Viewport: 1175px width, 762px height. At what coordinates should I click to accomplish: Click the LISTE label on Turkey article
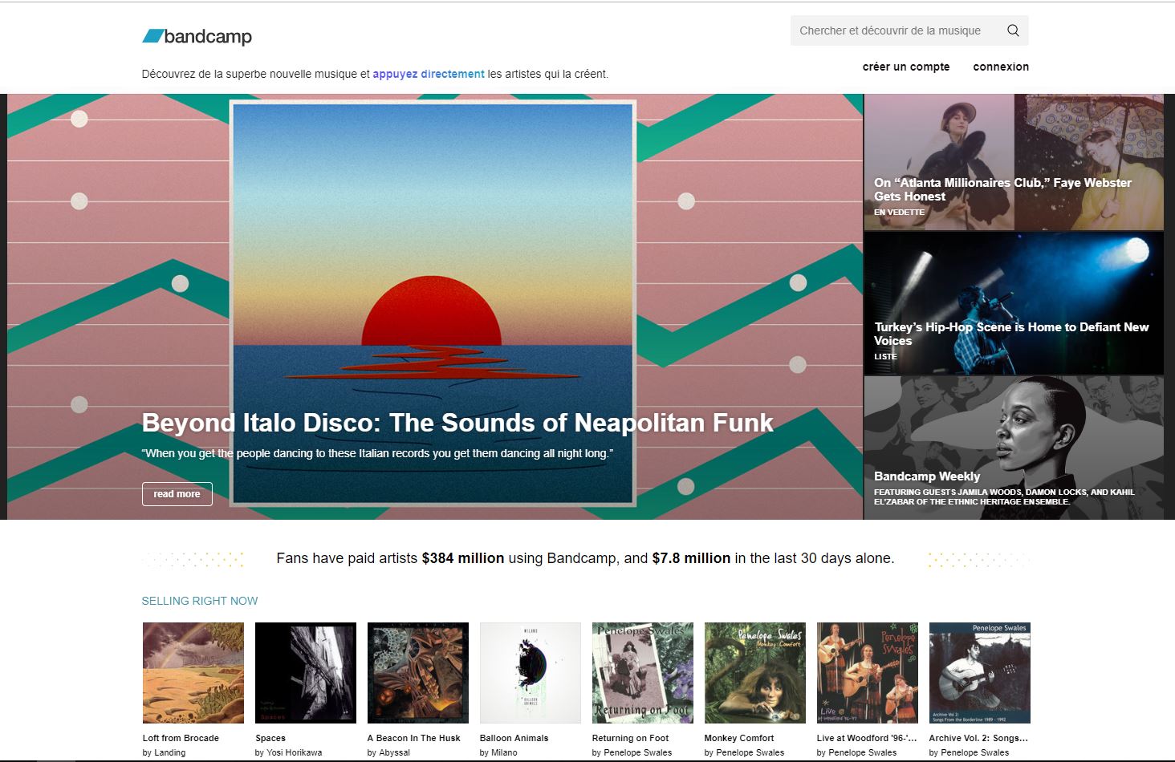(885, 356)
